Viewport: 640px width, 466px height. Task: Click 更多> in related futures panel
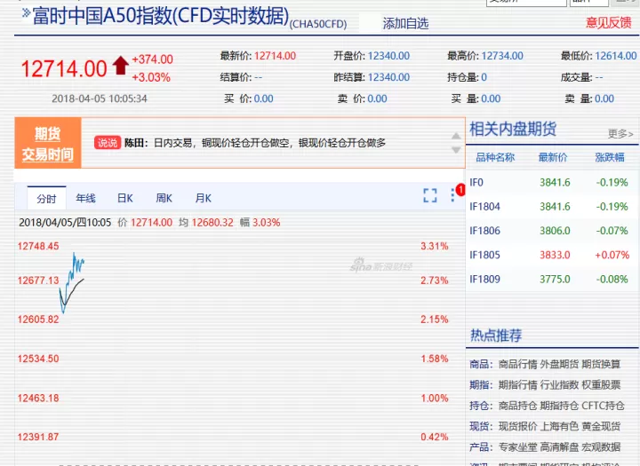pyautogui.click(x=620, y=133)
